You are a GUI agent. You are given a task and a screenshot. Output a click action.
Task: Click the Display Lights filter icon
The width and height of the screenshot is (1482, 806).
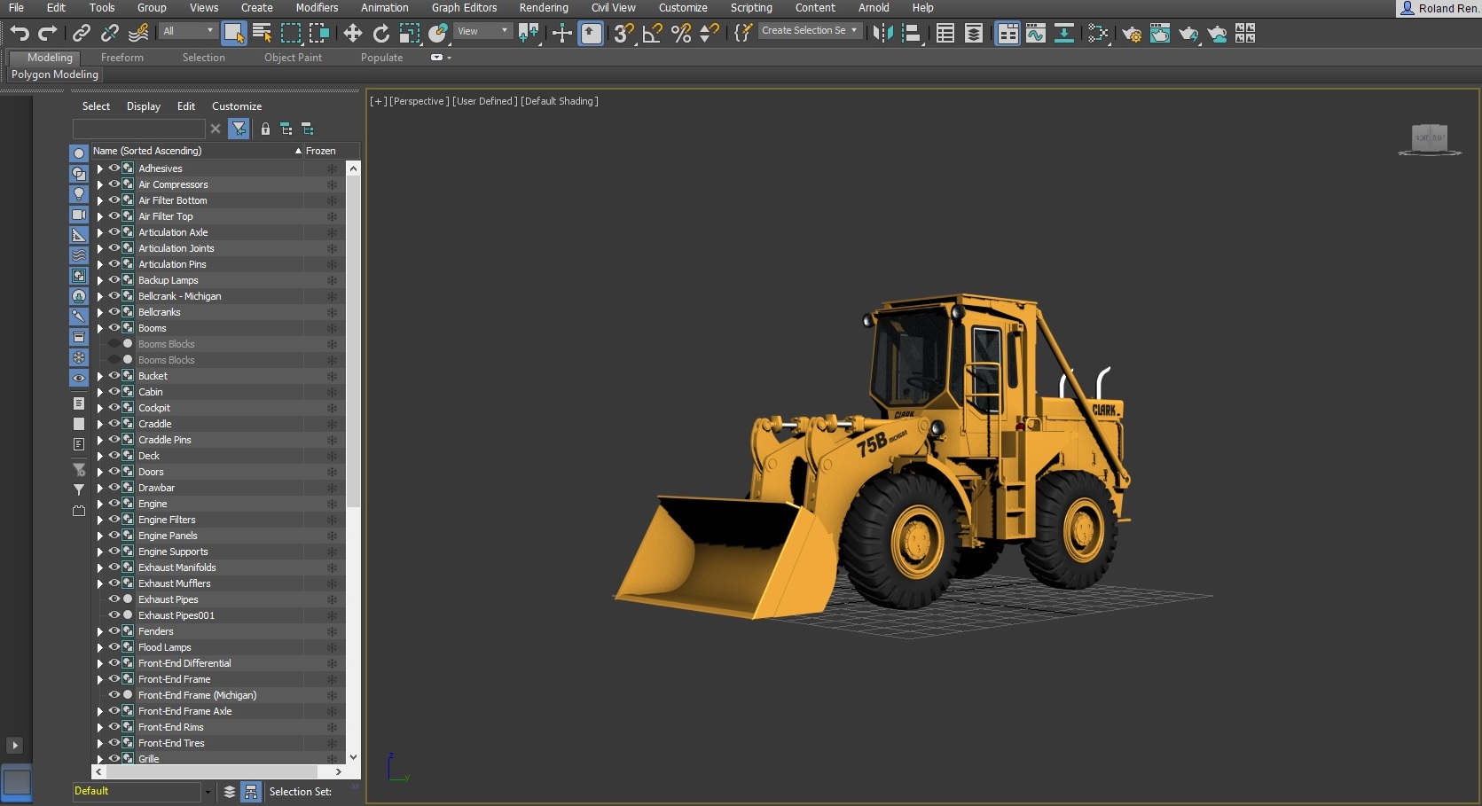[x=79, y=194]
